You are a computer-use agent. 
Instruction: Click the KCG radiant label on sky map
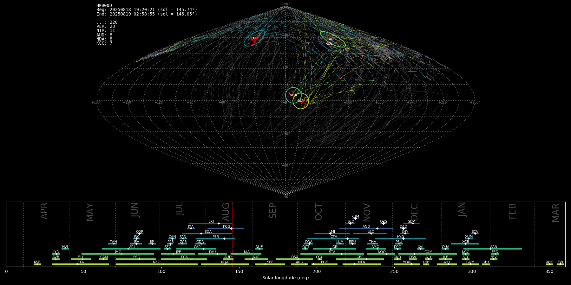pyautogui.click(x=329, y=44)
